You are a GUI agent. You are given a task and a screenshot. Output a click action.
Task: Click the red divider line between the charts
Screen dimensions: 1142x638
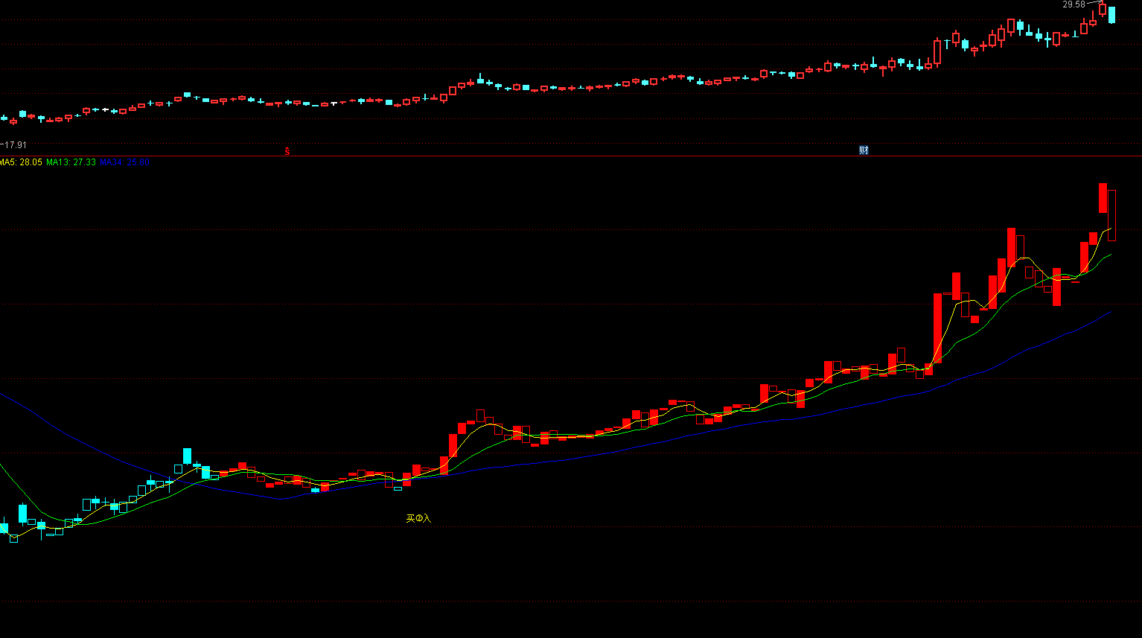[571, 156]
